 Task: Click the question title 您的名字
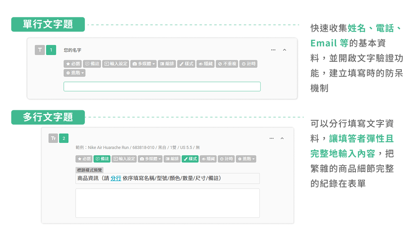pos(72,50)
